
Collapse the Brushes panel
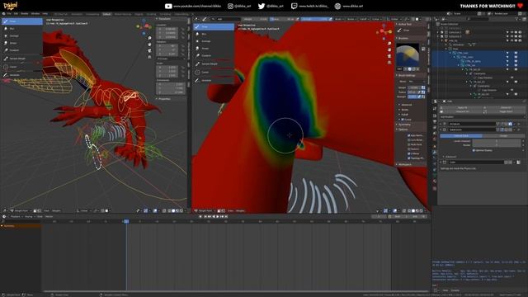coord(403,38)
